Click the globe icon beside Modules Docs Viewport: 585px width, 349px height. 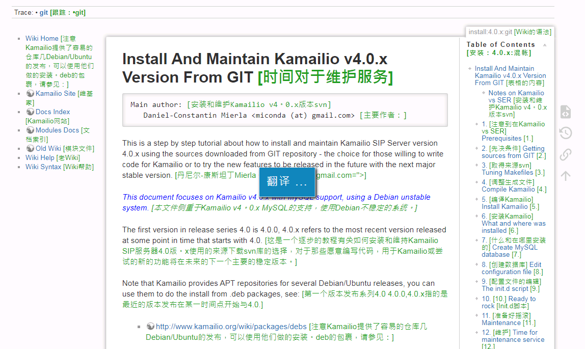click(x=30, y=130)
